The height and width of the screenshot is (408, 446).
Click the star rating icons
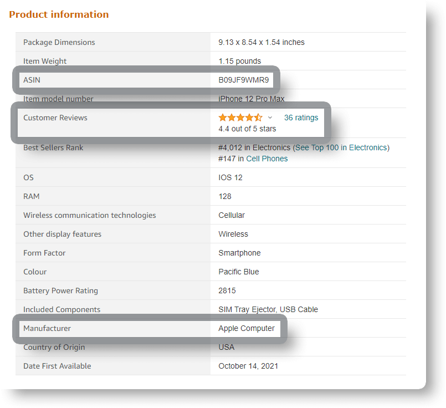click(x=240, y=117)
